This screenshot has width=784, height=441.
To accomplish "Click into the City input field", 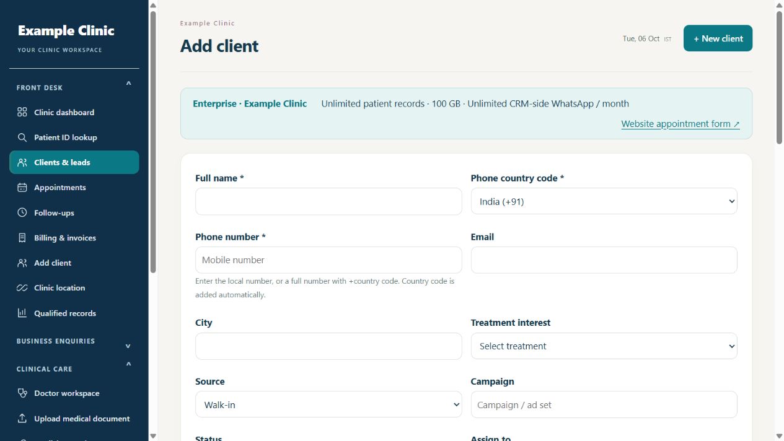I will [328, 346].
